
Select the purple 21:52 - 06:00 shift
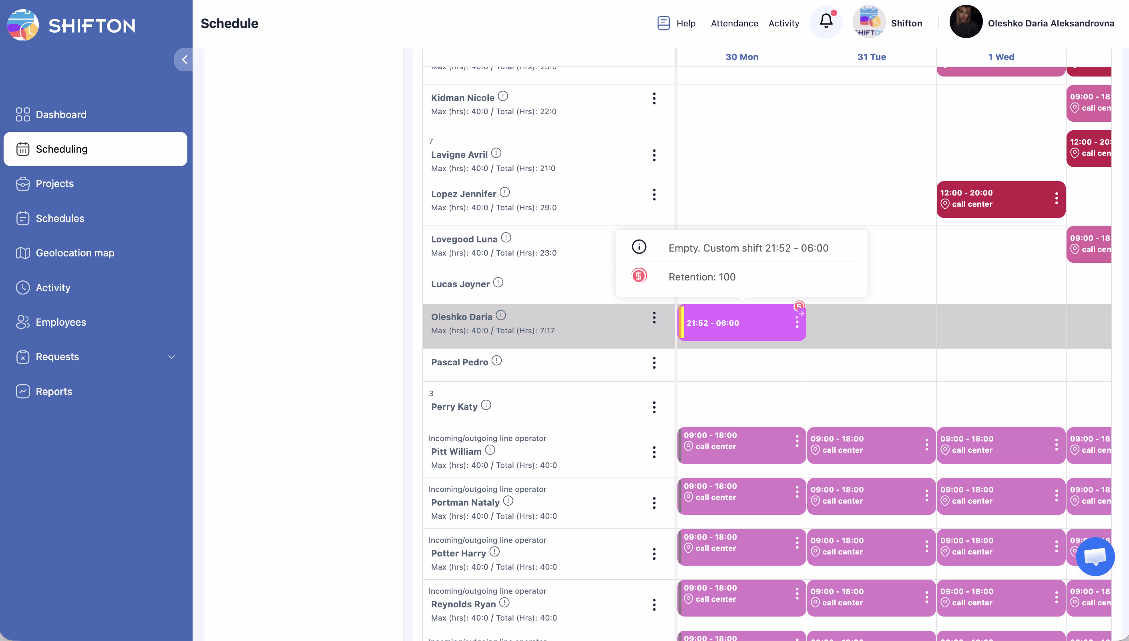(x=735, y=323)
